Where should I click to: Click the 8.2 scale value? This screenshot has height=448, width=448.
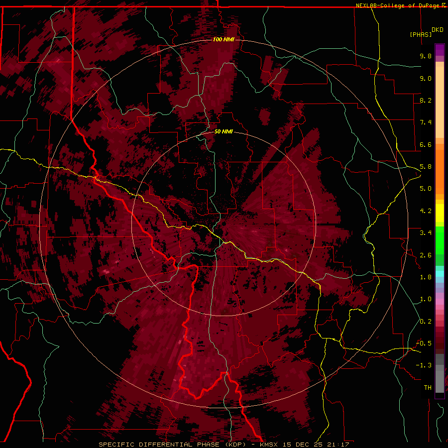point(426,100)
